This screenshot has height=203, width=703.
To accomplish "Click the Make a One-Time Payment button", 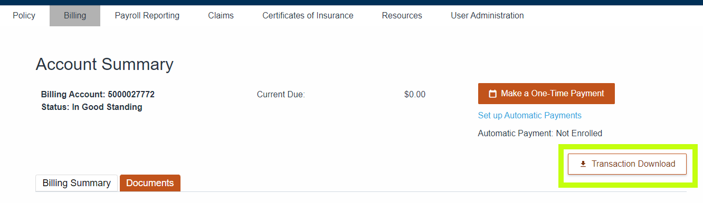I will point(546,94).
